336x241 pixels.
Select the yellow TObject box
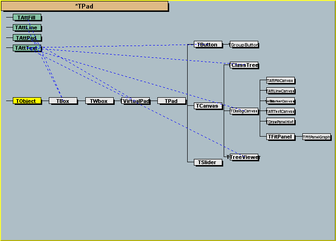click(x=27, y=101)
